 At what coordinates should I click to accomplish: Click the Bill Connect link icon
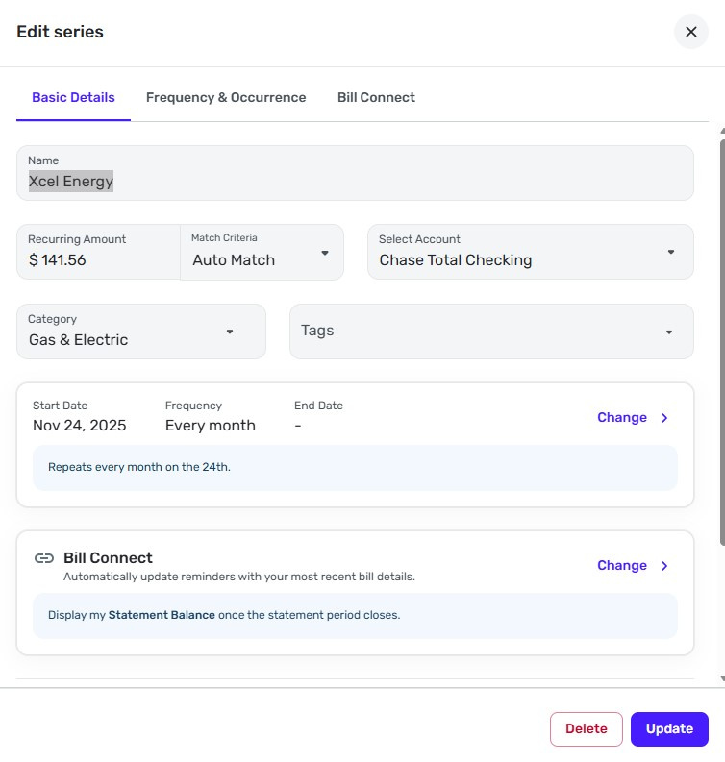(x=43, y=558)
